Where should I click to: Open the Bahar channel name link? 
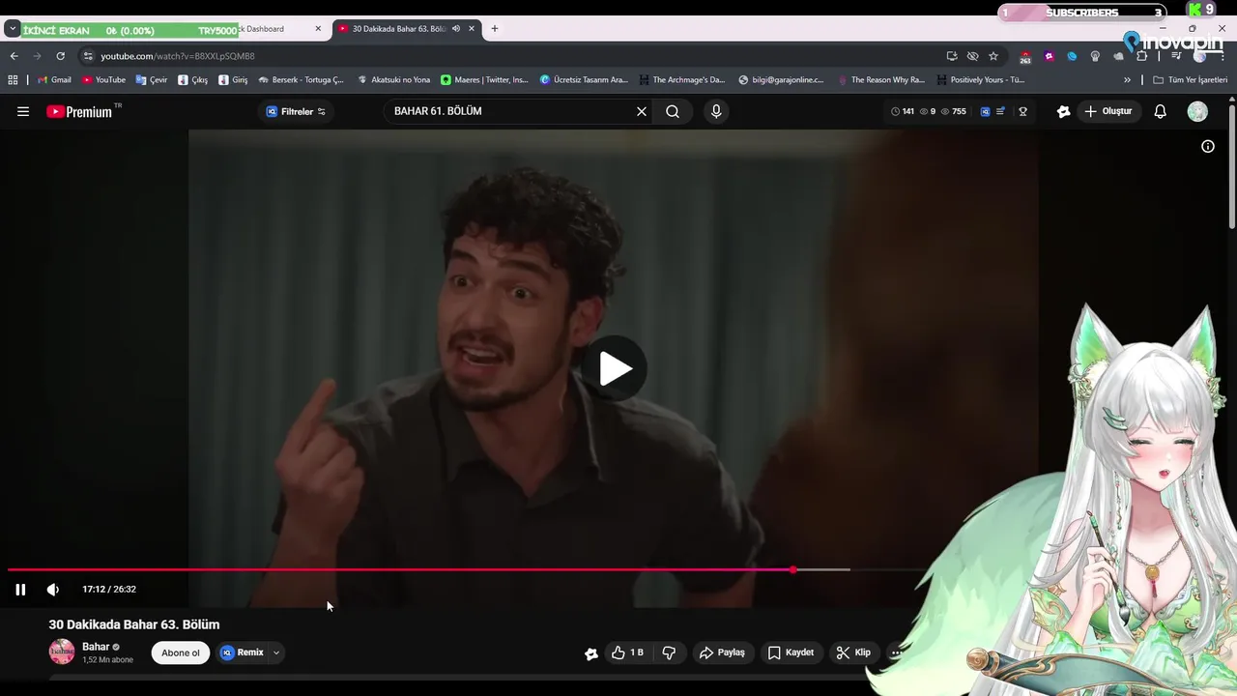pos(96,647)
